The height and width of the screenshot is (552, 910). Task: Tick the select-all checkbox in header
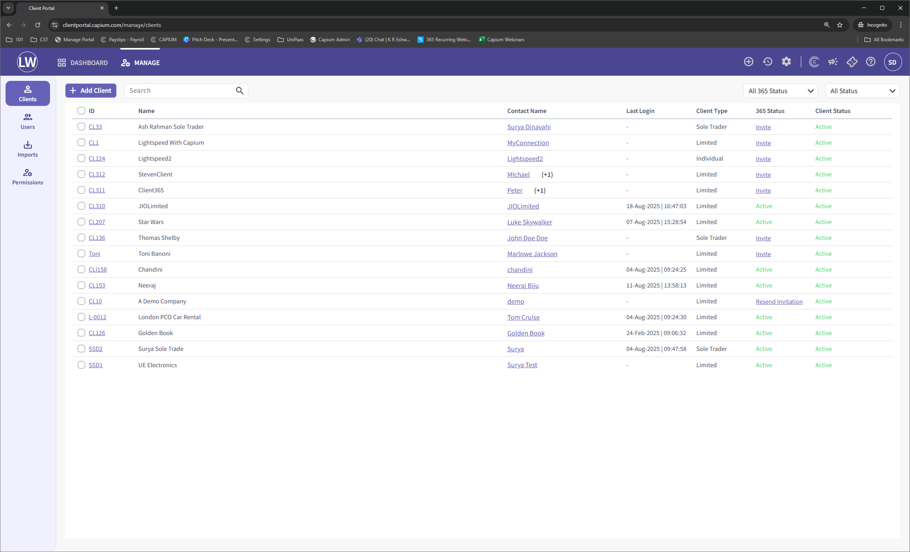pyautogui.click(x=81, y=111)
